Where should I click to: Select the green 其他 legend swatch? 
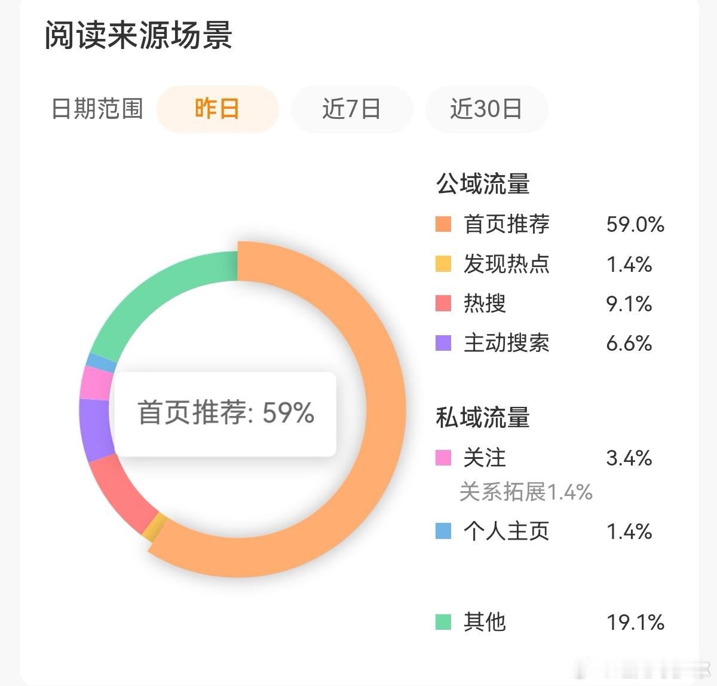(x=442, y=621)
